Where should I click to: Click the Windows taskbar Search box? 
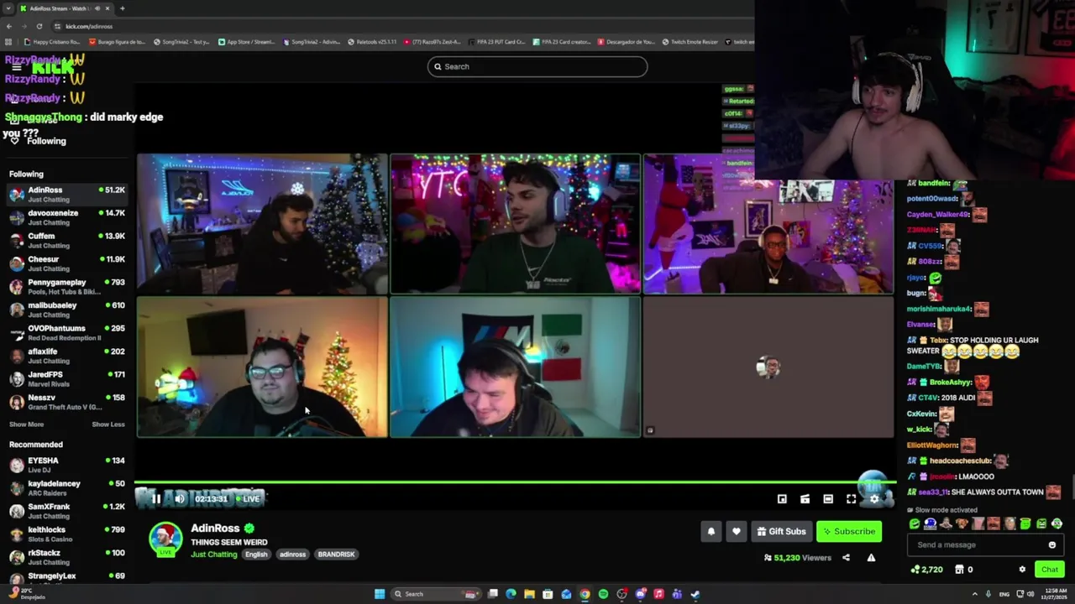(x=436, y=594)
